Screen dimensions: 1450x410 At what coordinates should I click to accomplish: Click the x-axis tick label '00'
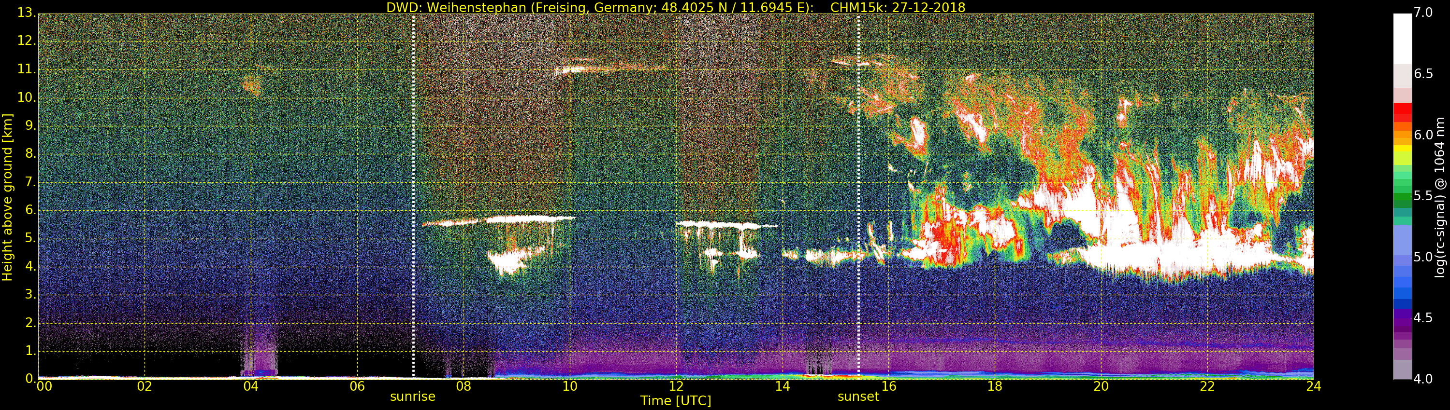tap(44, 386)
